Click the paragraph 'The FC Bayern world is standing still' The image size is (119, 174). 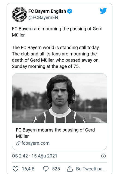[56, 57]
